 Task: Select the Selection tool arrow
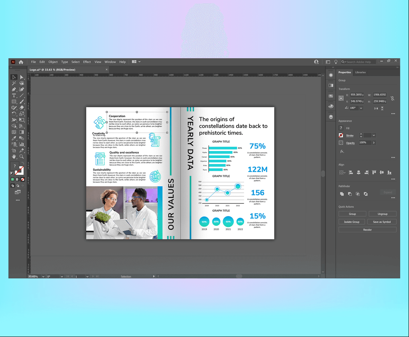pos(14,77)
